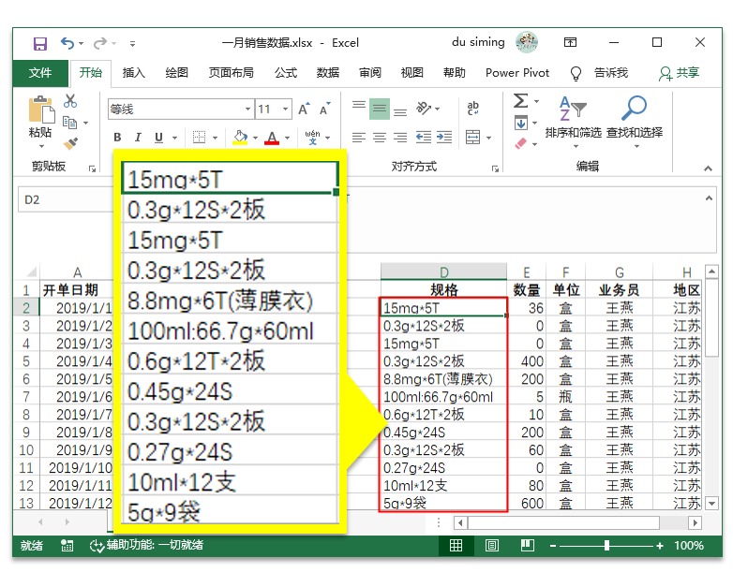
Task: Open 查找和选择 find and select
Action: point(635,122)
